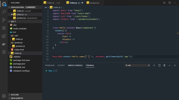Screen dimensions: 179x100
Task: Switch to the Problems panel tab
Action: point(50,66)
